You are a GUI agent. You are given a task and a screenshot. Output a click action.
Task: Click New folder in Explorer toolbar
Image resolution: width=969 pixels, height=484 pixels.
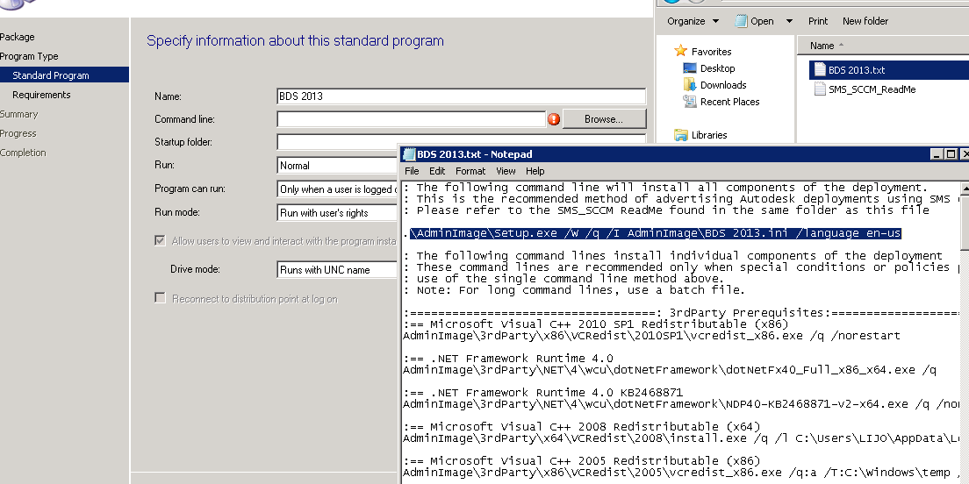865,21
